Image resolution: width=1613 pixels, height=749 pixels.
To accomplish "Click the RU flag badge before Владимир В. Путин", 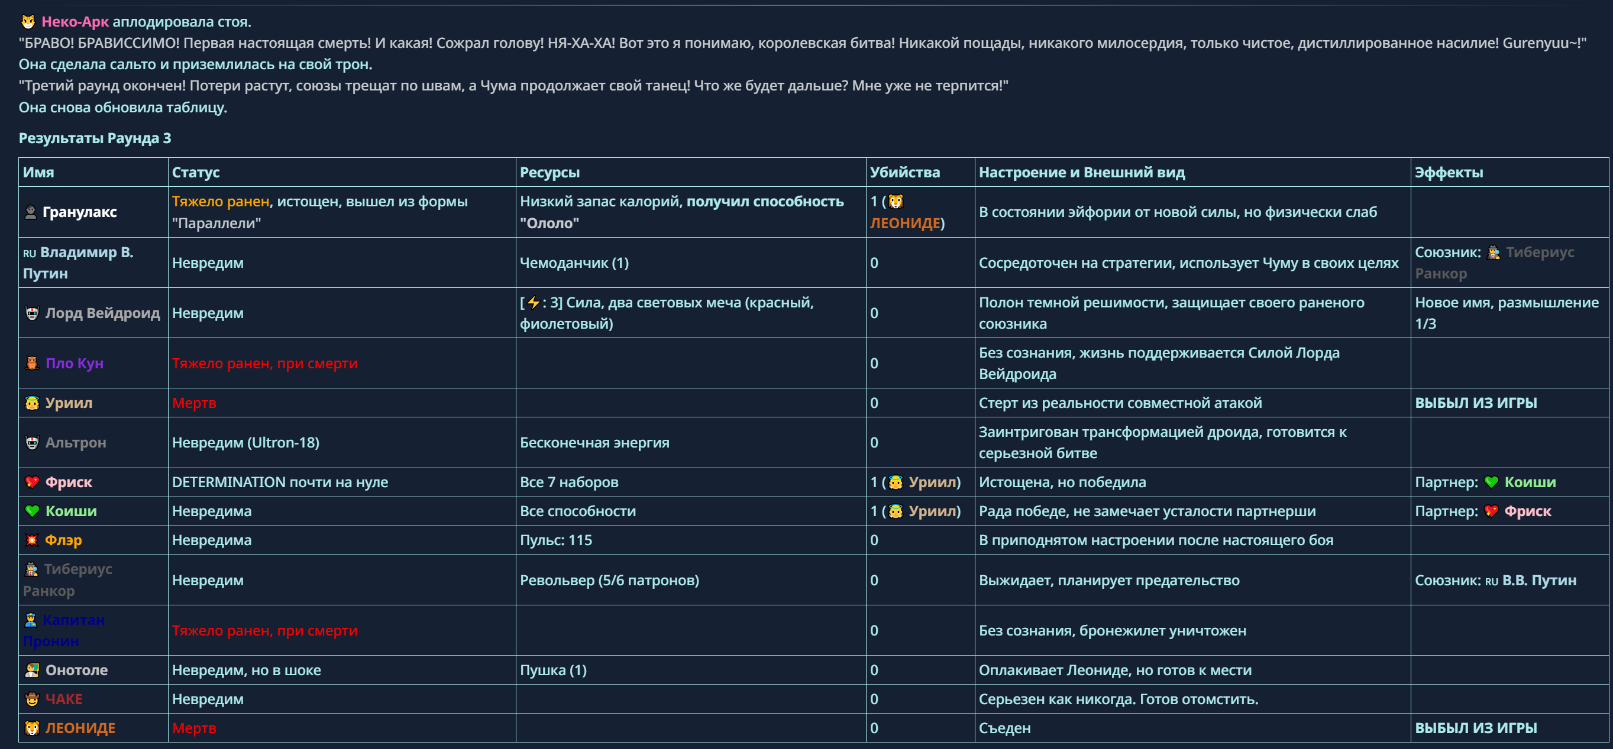I will click(30, 254).
